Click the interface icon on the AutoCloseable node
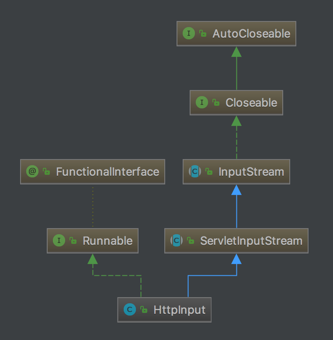333x340 pixels. 189,33
